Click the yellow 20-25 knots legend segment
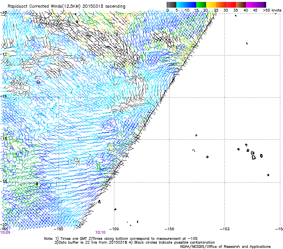Image resolution: width=283 pixels, height=249 pixels. tap(211, 5)
